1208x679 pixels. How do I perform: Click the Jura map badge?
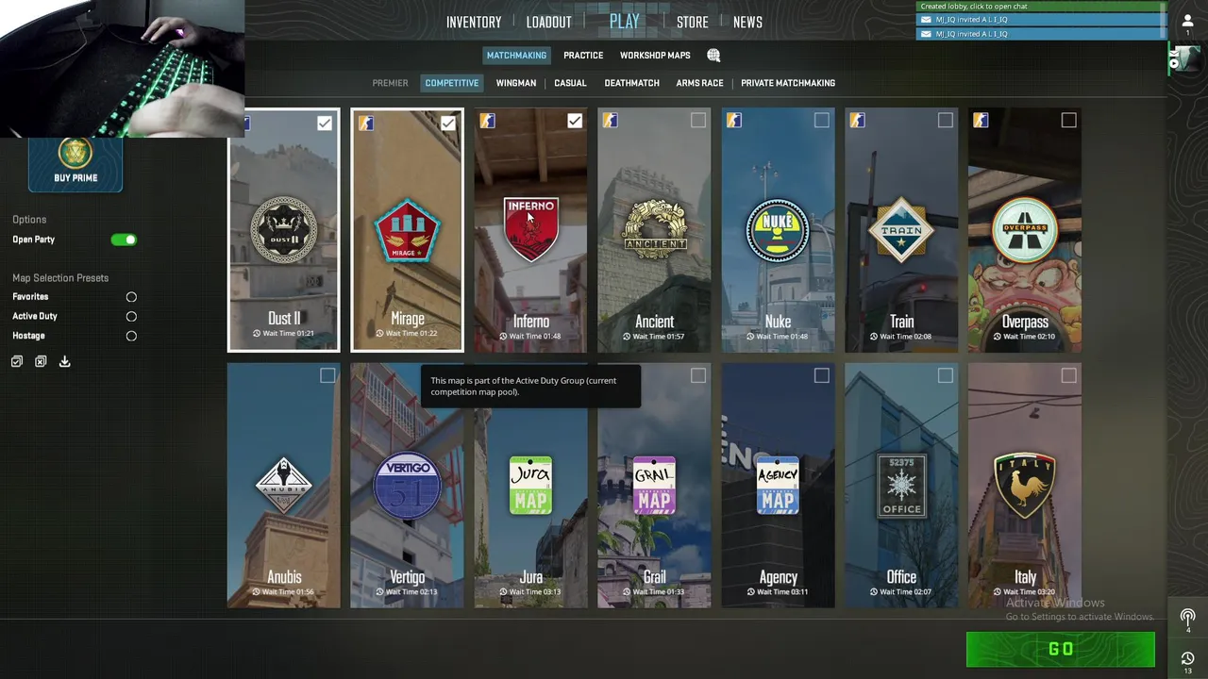(x=530, y=486)
